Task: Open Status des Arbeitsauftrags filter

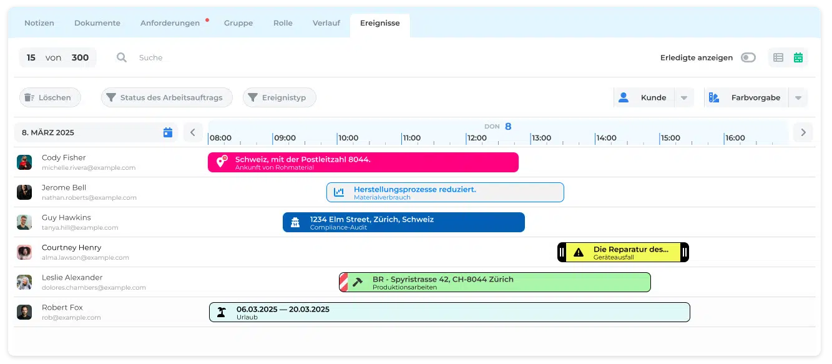Action: pyautogui.click(x=167, y=97)
